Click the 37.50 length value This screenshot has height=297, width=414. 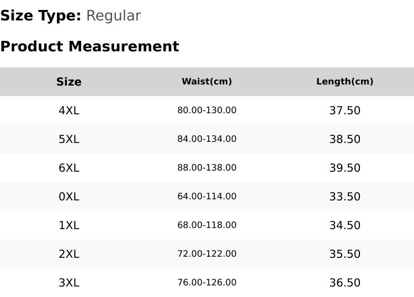coord(345,110)
